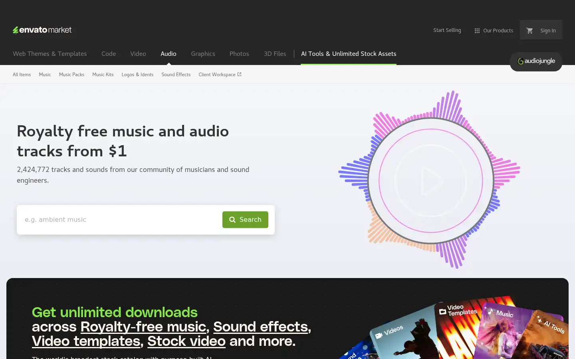Go to All Items subcategory
The height and width of the screenshot is (359, 575).
coord(22,75)
